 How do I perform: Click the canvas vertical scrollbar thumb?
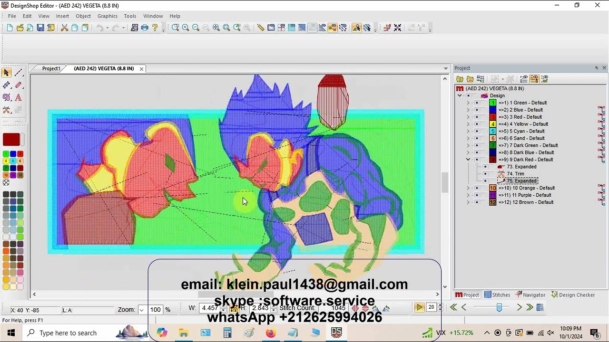(444, 182)
